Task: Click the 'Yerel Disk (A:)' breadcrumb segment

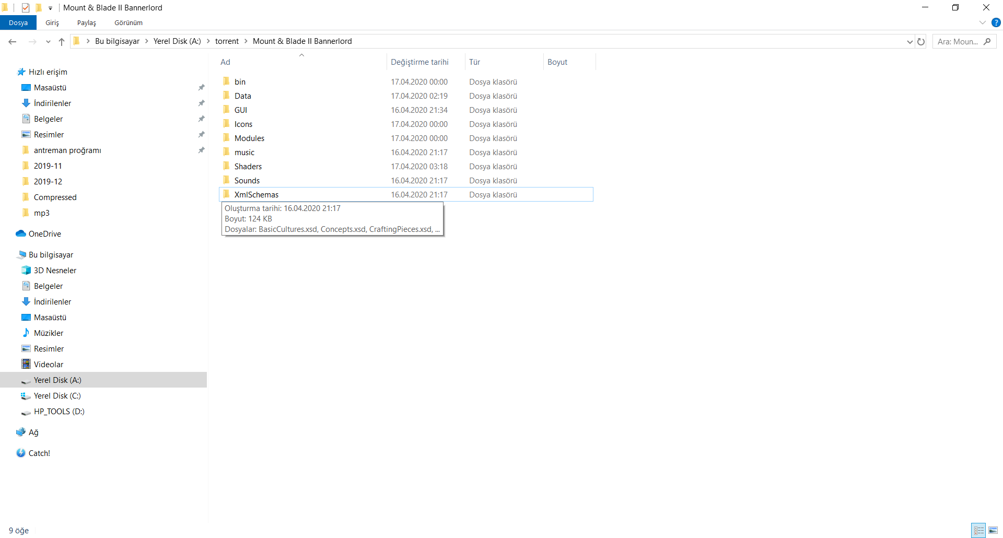Action: [x=177, y=41]
